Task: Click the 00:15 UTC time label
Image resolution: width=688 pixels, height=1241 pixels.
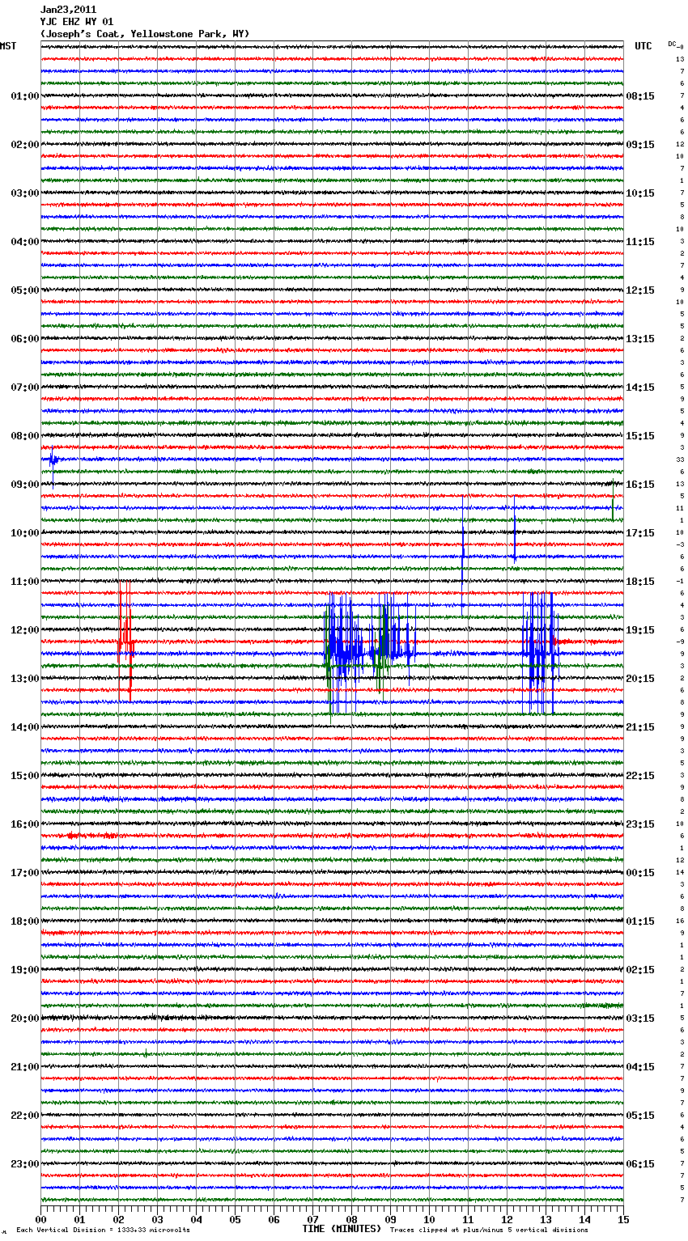Action: tap(640, 873)
